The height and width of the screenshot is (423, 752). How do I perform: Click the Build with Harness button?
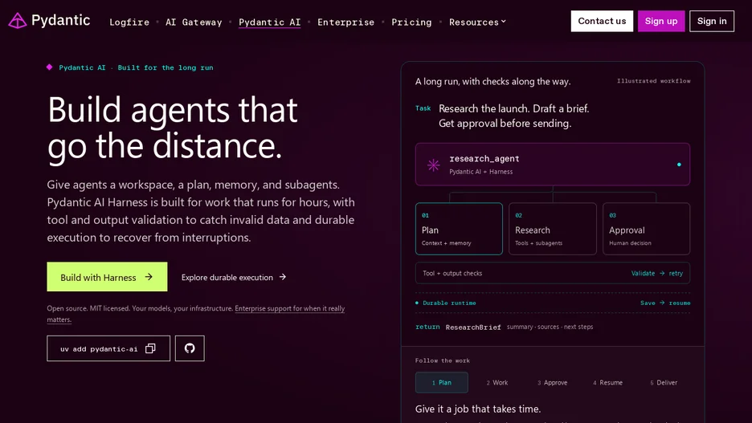pyautogui.click(x=107, y=276)
